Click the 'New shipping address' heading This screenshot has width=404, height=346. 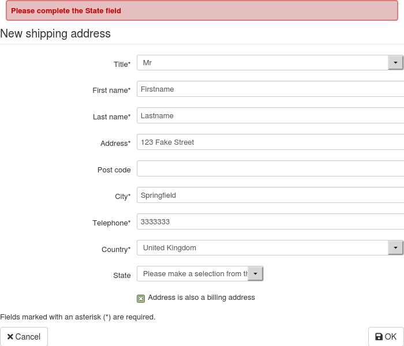tap(55, 33)
